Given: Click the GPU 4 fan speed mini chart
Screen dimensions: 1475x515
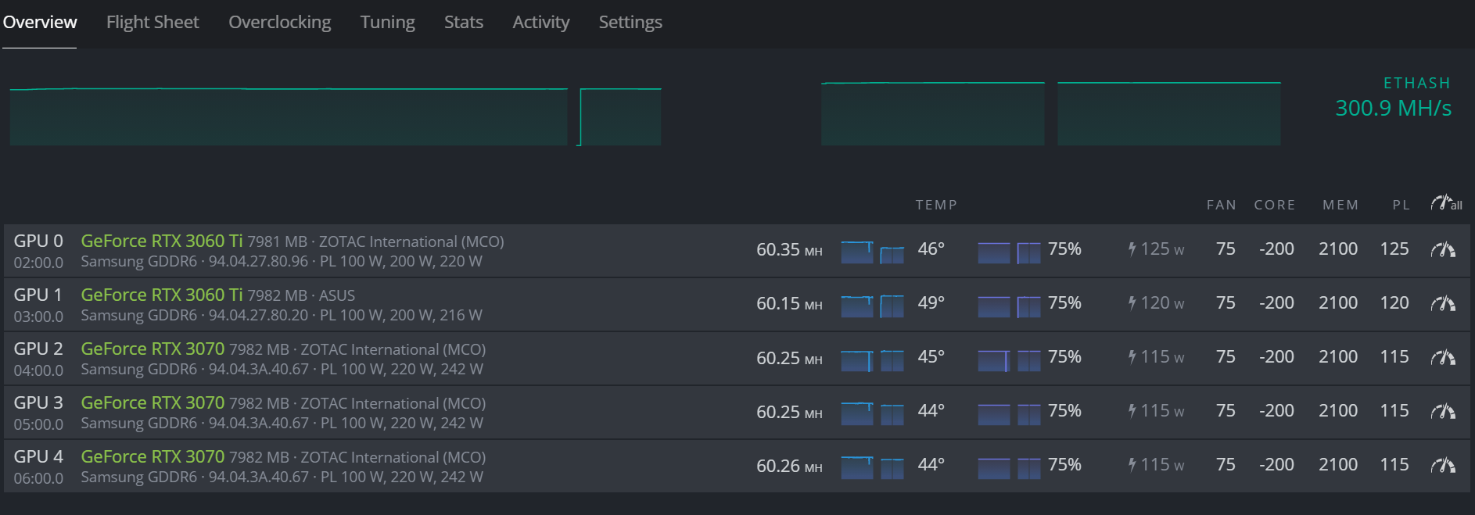Looking at the screenshot, I should [x=1010, y=468].
